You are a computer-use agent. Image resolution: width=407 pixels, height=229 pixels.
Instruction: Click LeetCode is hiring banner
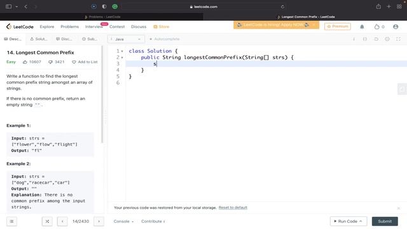click(276, 25)
